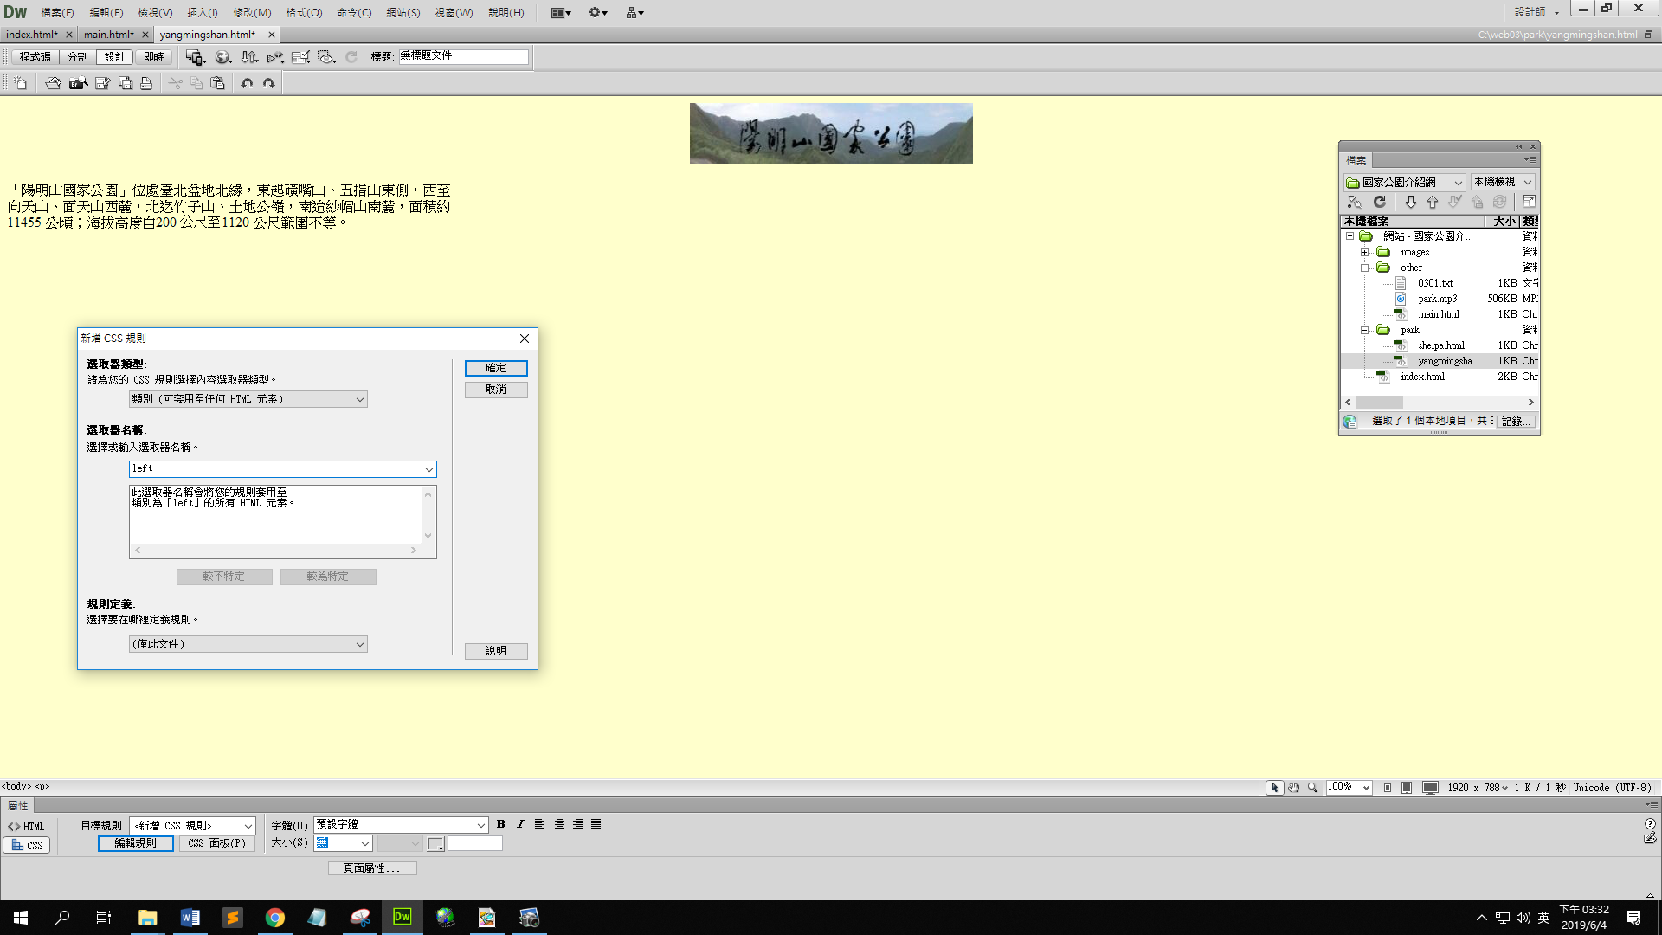Click Connect to remote server icon
Viewport: 1662px width, 935px height.
tap(1355, 202)
